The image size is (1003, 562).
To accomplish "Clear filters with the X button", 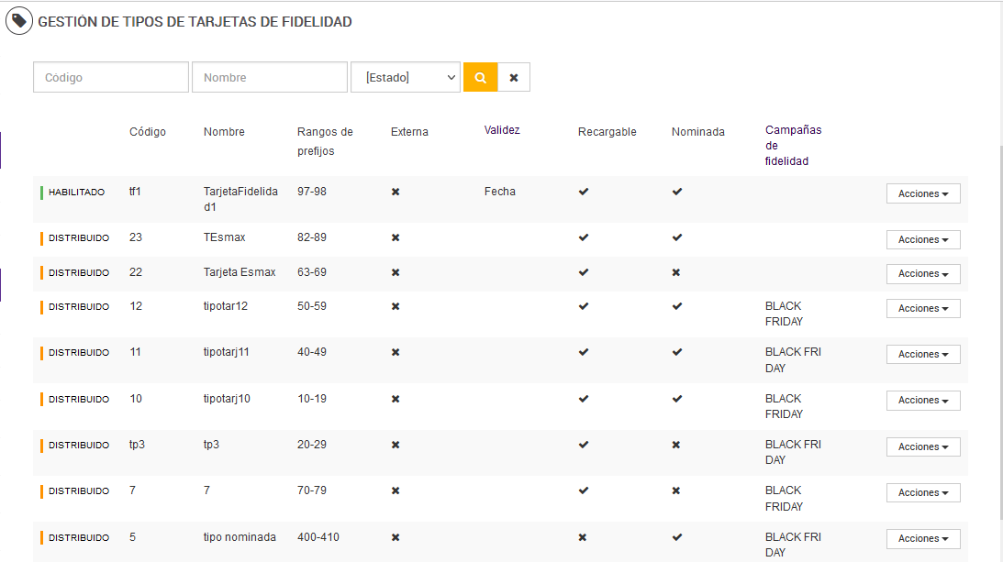I will (x=514, y=78).
